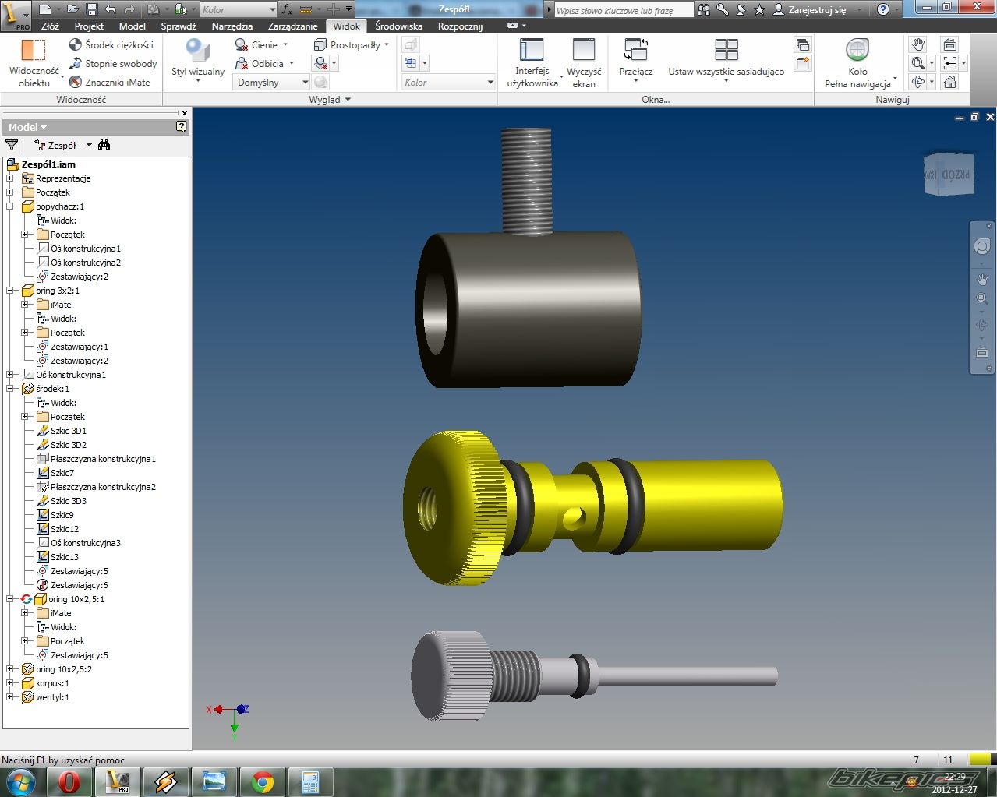The height and width of the screenshot is (797, 997).
Task: Expand the Wygląd panel arrow
Action: point(348,100)
